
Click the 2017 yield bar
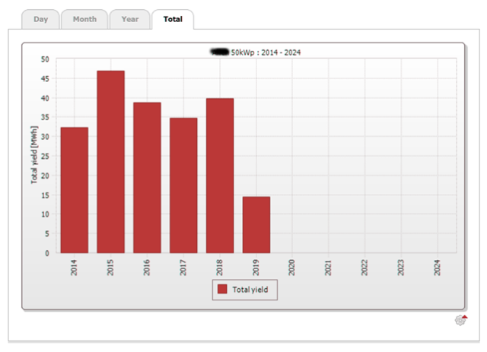click(183, 186)
